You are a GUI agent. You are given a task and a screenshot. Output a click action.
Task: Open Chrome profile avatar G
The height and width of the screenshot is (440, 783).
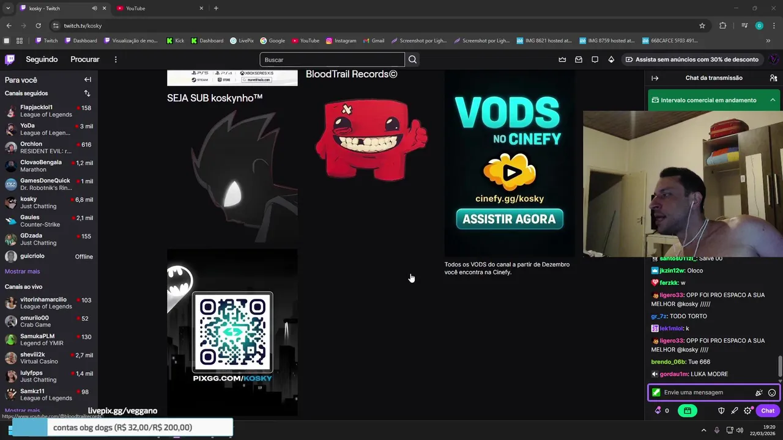click(x=759, y=26)
